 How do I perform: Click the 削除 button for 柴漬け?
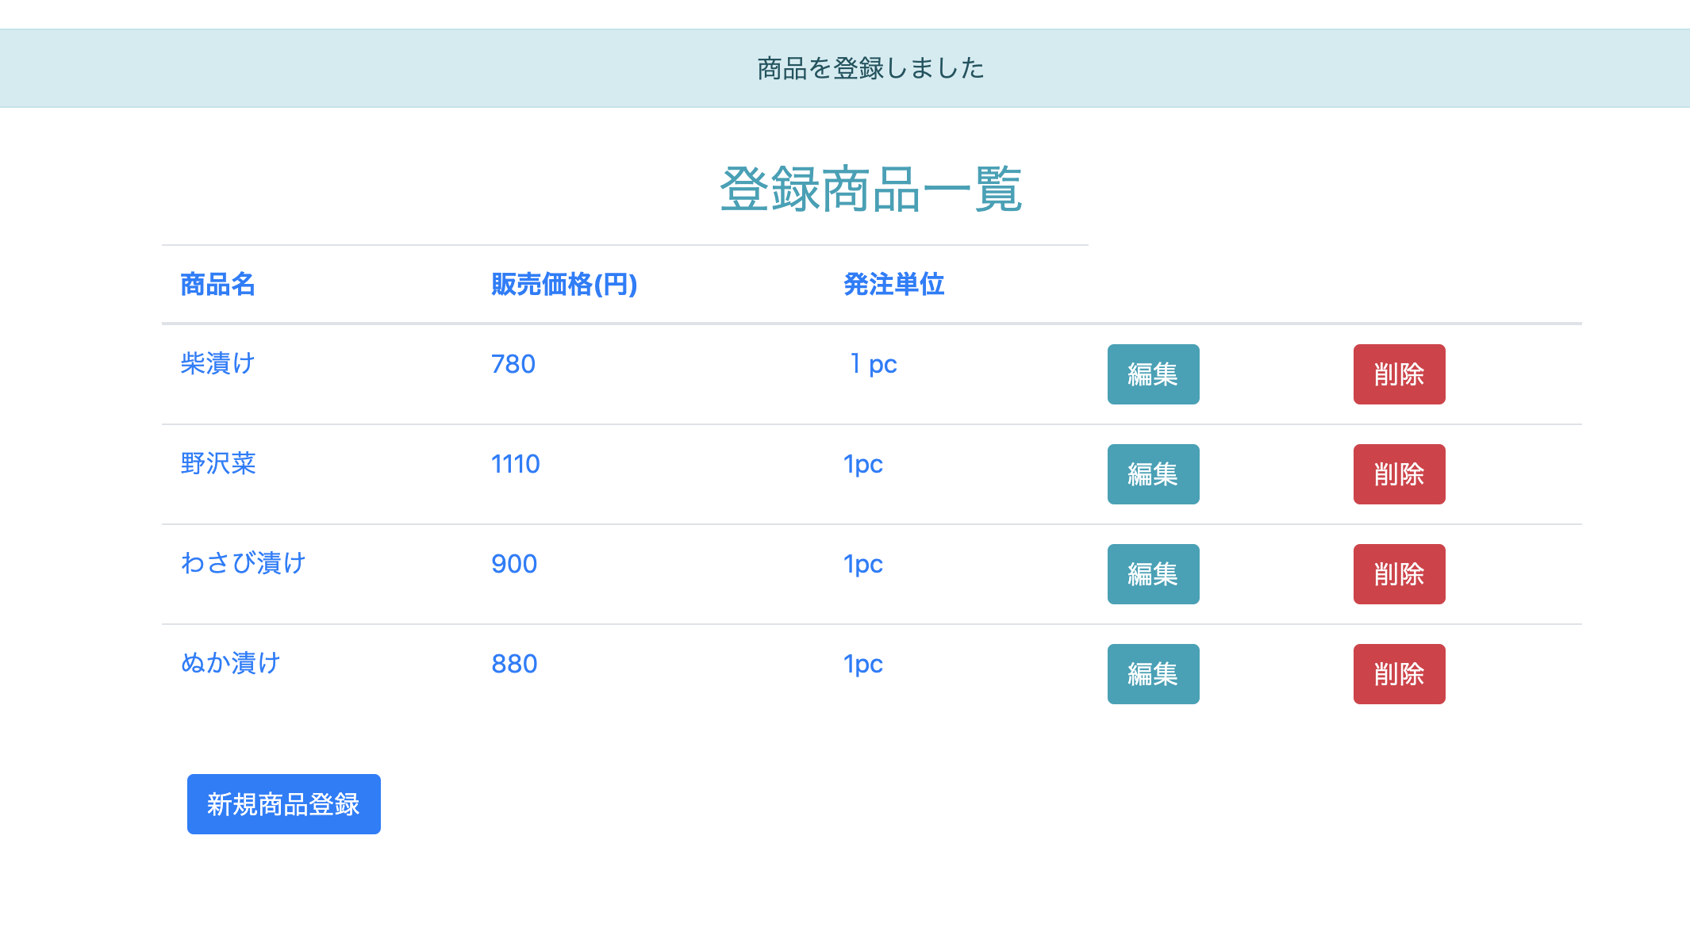coord(1399,374)
